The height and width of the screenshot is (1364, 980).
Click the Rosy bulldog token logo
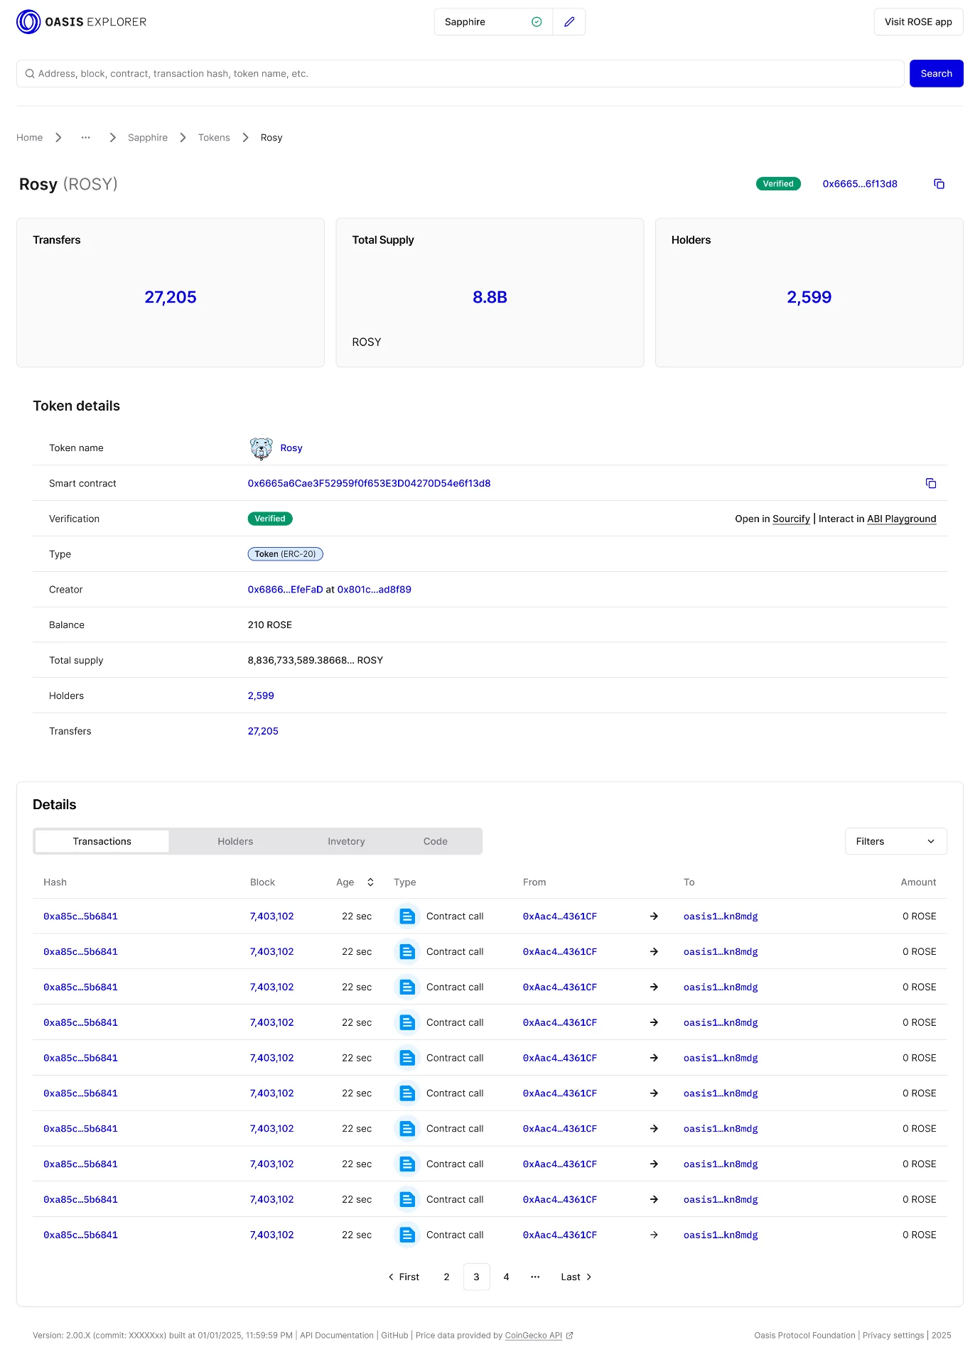tap(262, 448)
